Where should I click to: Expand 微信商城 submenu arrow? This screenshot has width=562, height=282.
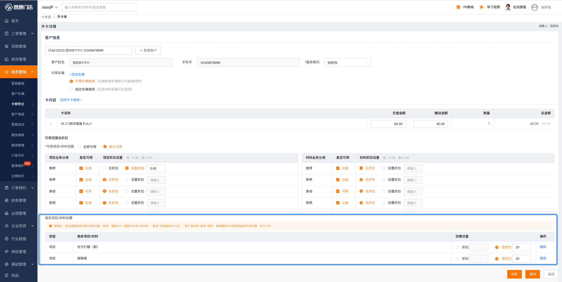tap(33, 135)
